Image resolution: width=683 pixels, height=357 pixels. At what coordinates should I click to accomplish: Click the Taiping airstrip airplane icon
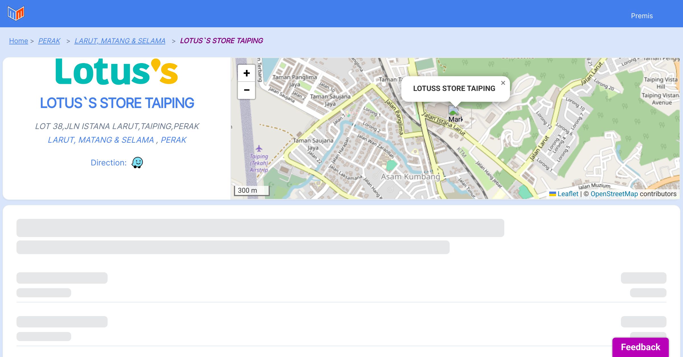click(x=259, y=148)
